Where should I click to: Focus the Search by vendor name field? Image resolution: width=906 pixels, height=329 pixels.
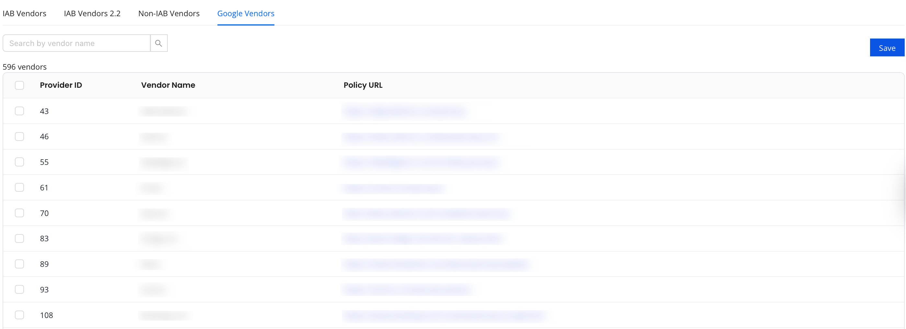pyautogui.click(x=76, y=43)
